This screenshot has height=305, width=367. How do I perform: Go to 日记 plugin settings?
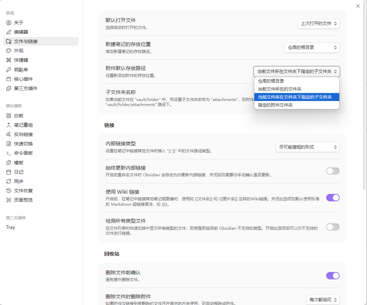click(19, 172)
